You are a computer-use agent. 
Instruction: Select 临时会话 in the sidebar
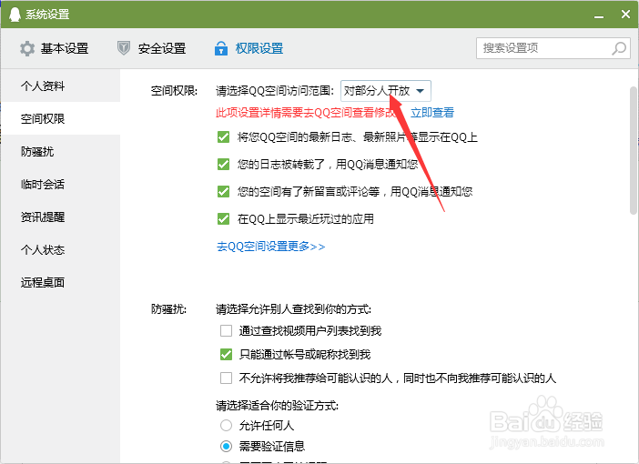pos(60,184)
